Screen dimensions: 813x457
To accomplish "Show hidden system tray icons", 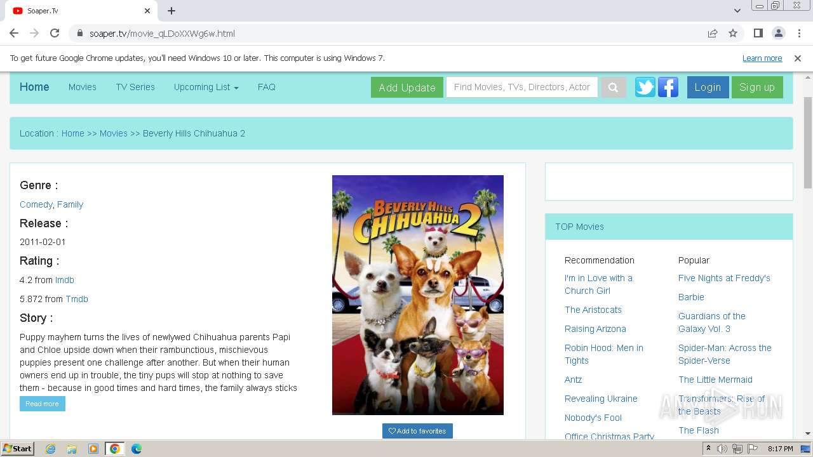I will click(x=708, y=449).
